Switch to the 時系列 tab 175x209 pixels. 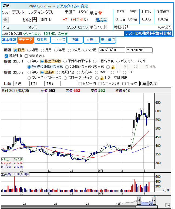click(42, 40)
